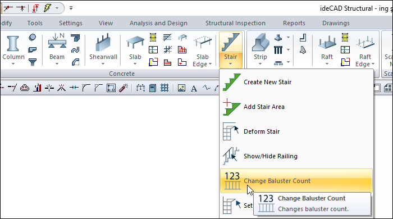Open the Structural Inspection tab
Screen dimensions: 393x219
(235, 23)
